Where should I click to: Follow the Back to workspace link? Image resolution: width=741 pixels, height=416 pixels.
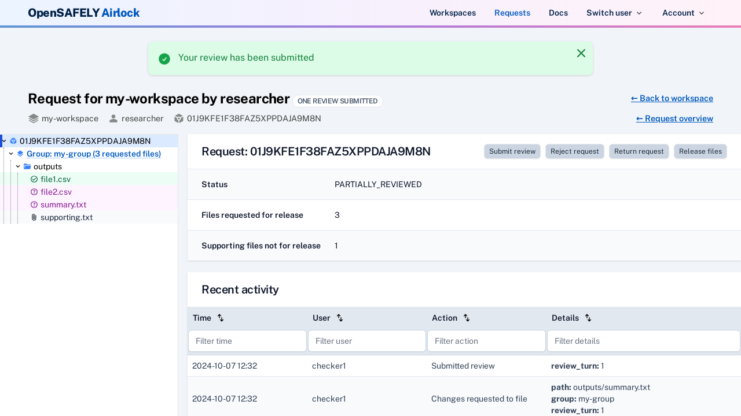[x=672, y=98]
